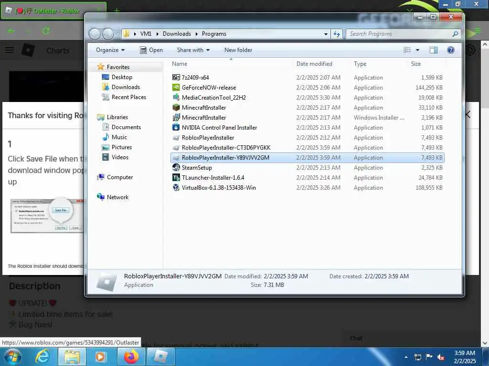This screenshot has width=489, height=366.
Task: Click the Explorer Forward navigation button
Action: click(x=108, y=34)
